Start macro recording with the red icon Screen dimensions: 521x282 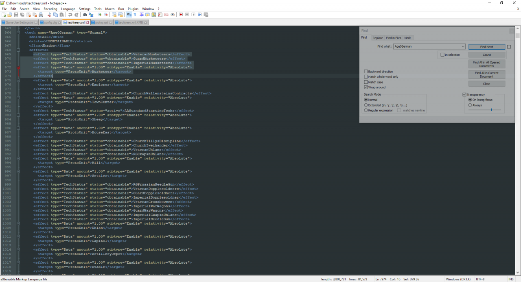[181, 15]
